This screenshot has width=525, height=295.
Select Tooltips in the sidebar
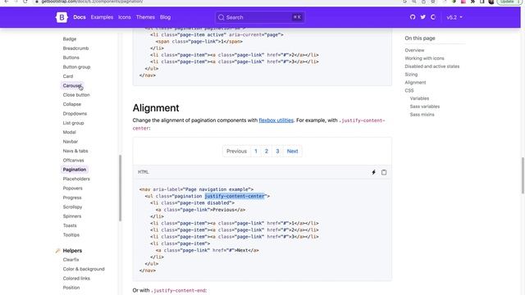click(x=71, y=235)
